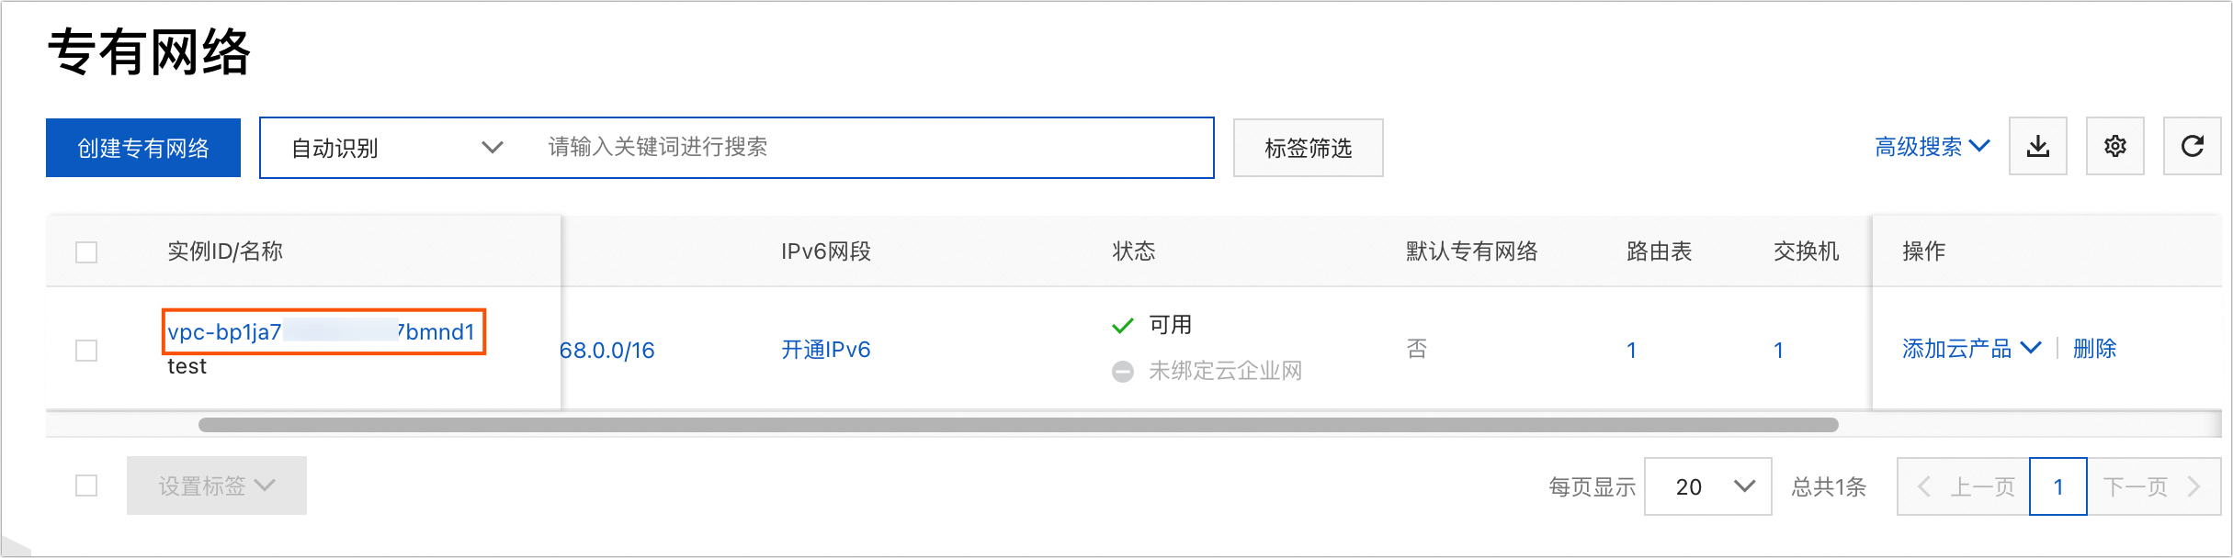Image resolution: width=2233 pixels, height=558 pixels.
Task: Select page 1 in pagination
Action: coord(2058,486)
